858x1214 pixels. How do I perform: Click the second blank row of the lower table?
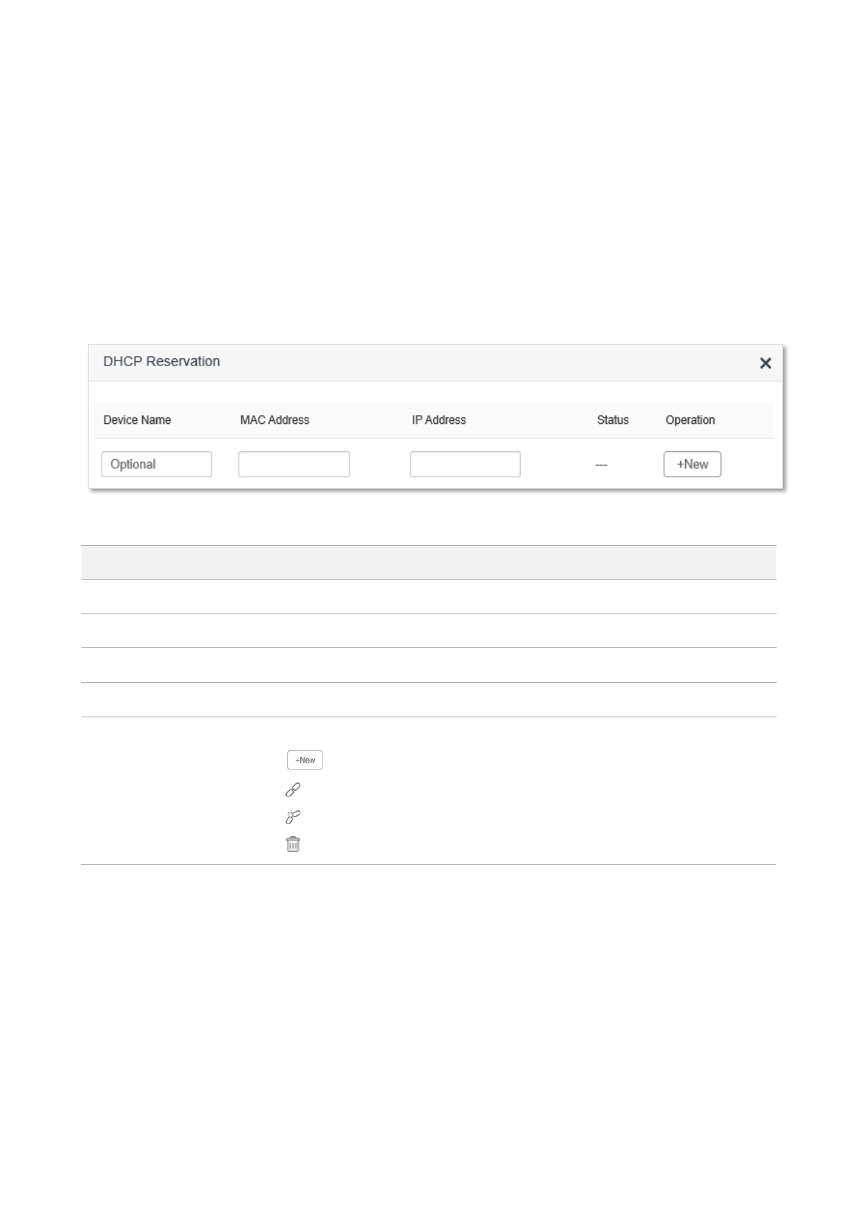pyautogui.click(x=428, y=631)
